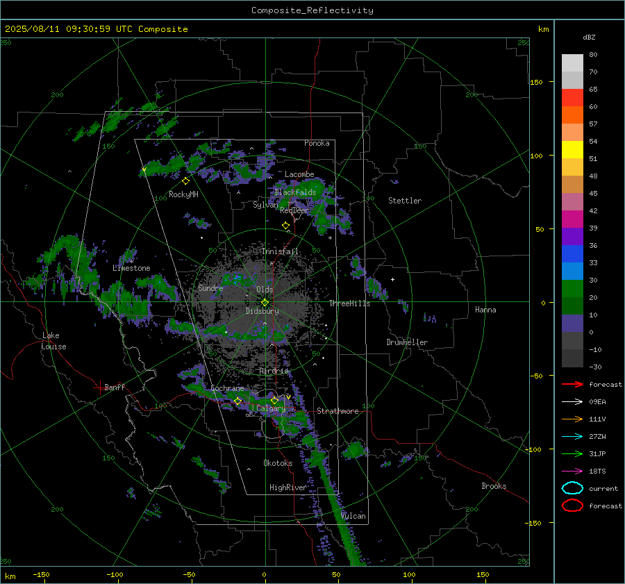Viewport: 625px width, 584px height.
Task: Click the red forecast arrow in legend
Action: click(x=572, y=384)
